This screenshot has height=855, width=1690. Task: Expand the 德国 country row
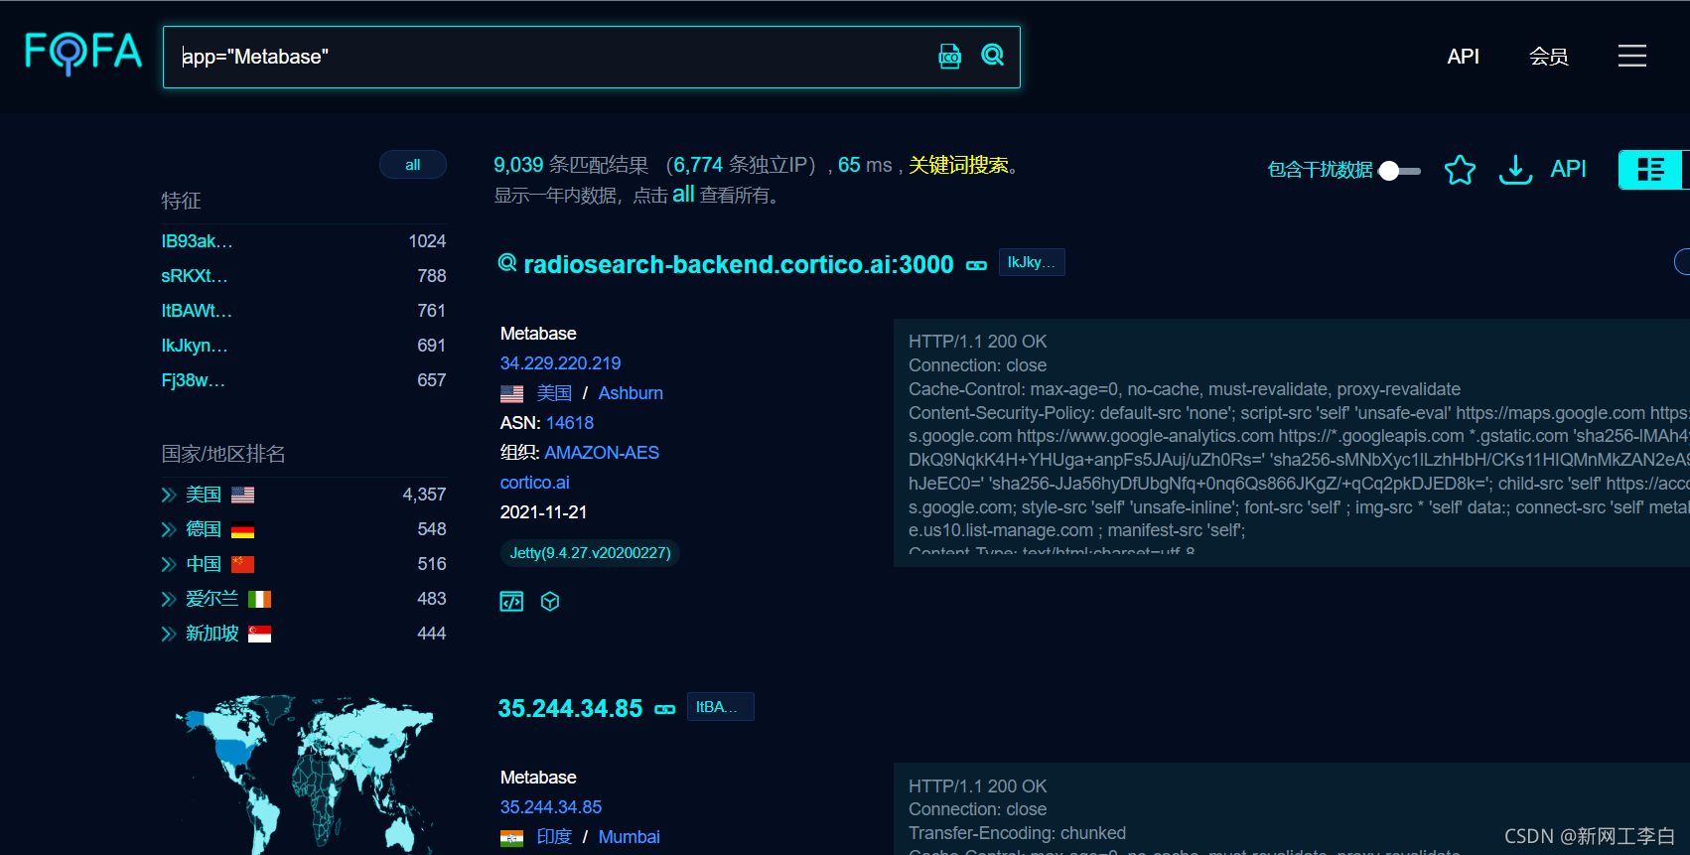[x=169, y=529]
